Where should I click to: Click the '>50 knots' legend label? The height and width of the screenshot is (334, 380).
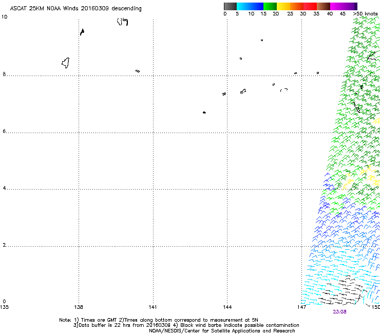click(x=365, y=14)
